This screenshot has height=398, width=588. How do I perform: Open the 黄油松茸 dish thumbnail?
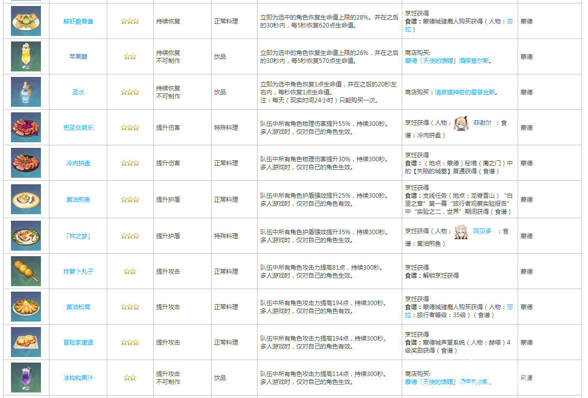[26, 307]
